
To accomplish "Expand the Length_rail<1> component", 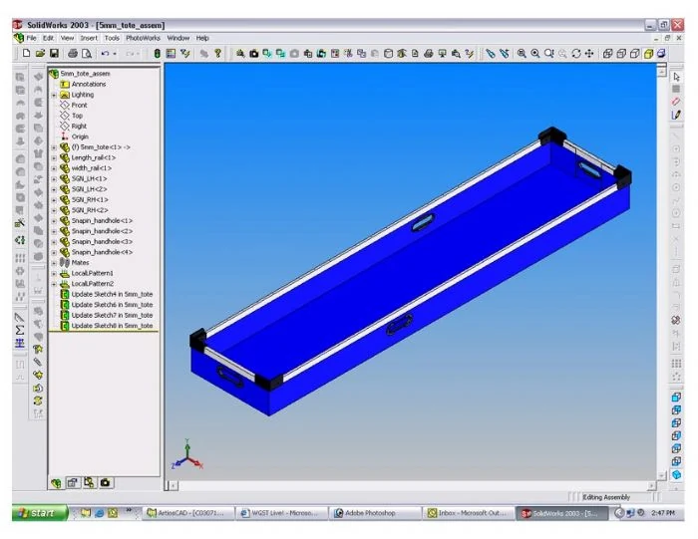I will tap(54, 157).
